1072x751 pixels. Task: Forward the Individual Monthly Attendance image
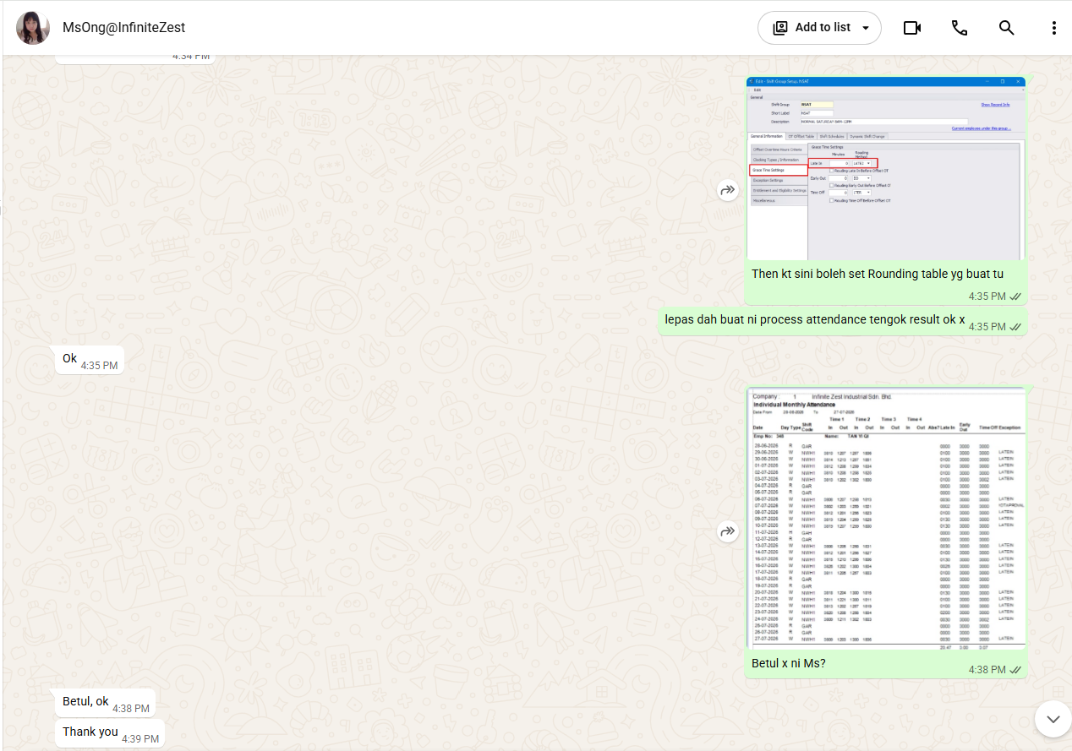pyautogui.click(x=728, y=531)
